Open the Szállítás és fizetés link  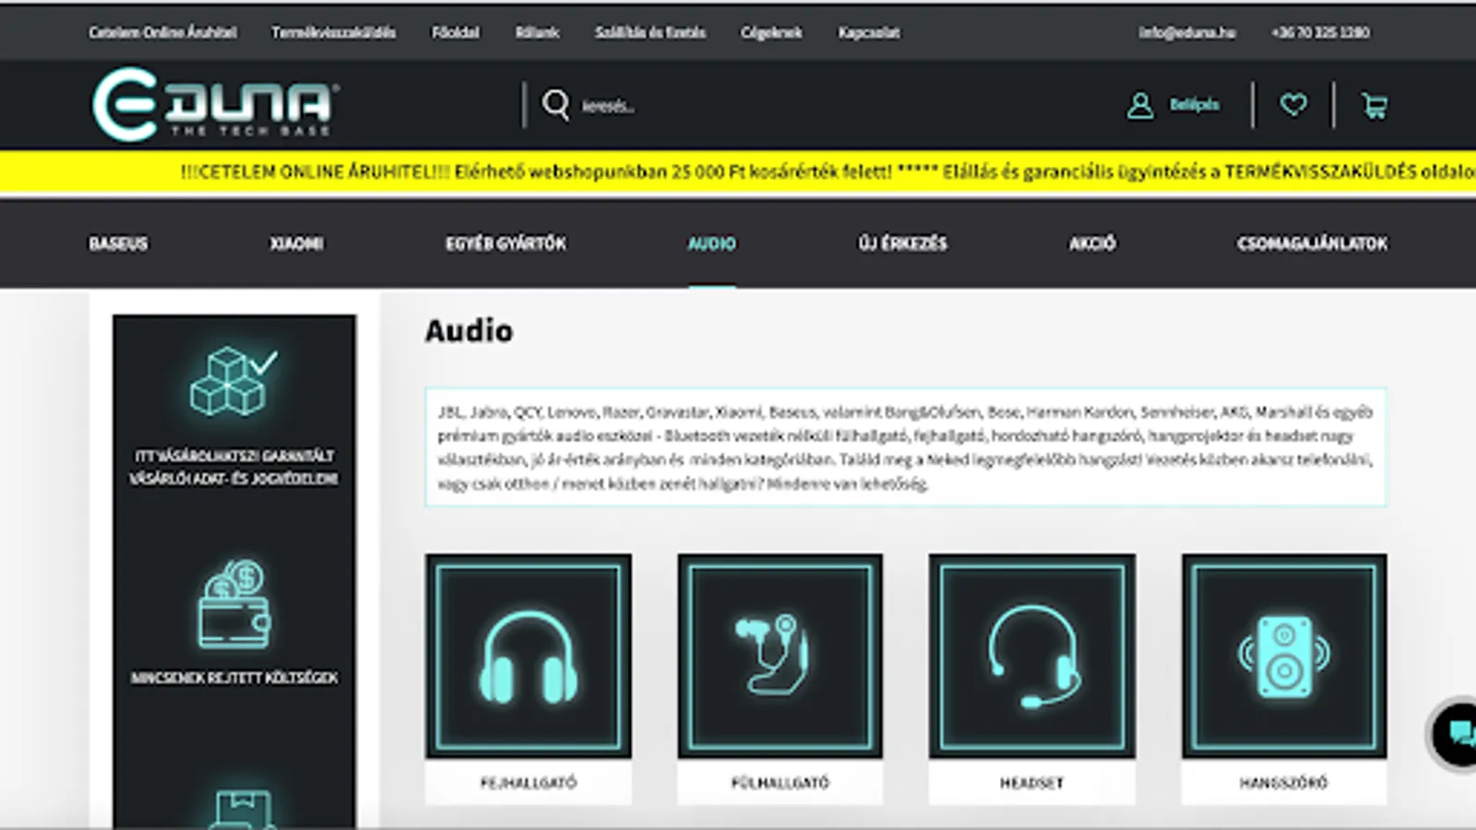coord(650,32)
